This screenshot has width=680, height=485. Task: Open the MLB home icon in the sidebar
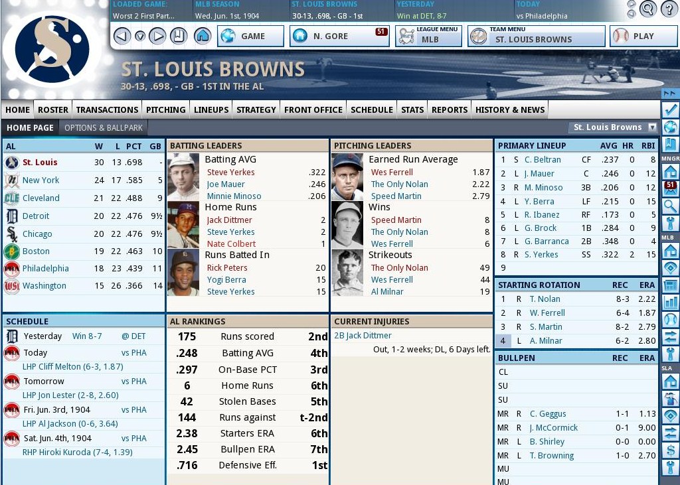tap(671, 251)
